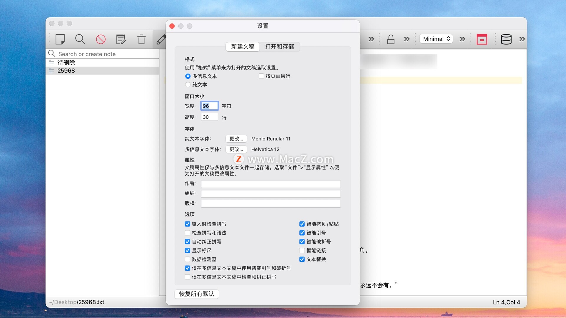Enable 数据检测器 checkbox
This screenshot has width=566, height=318.
(x=187, y=259)
